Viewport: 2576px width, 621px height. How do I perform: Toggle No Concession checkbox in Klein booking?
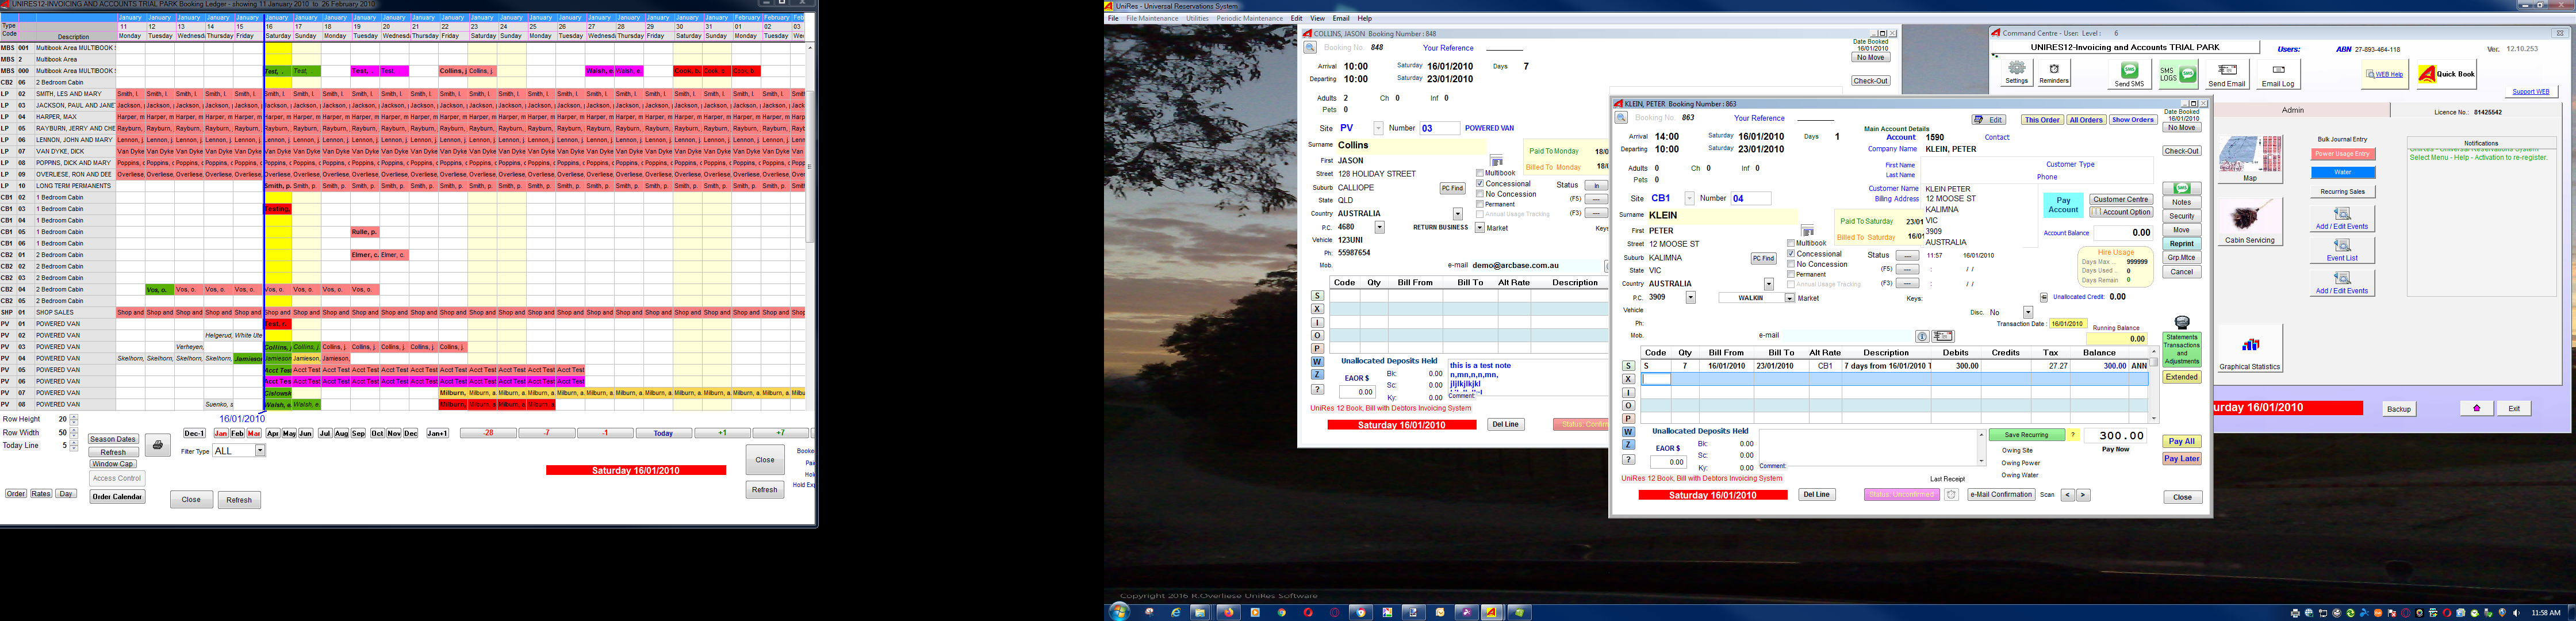1791,264
